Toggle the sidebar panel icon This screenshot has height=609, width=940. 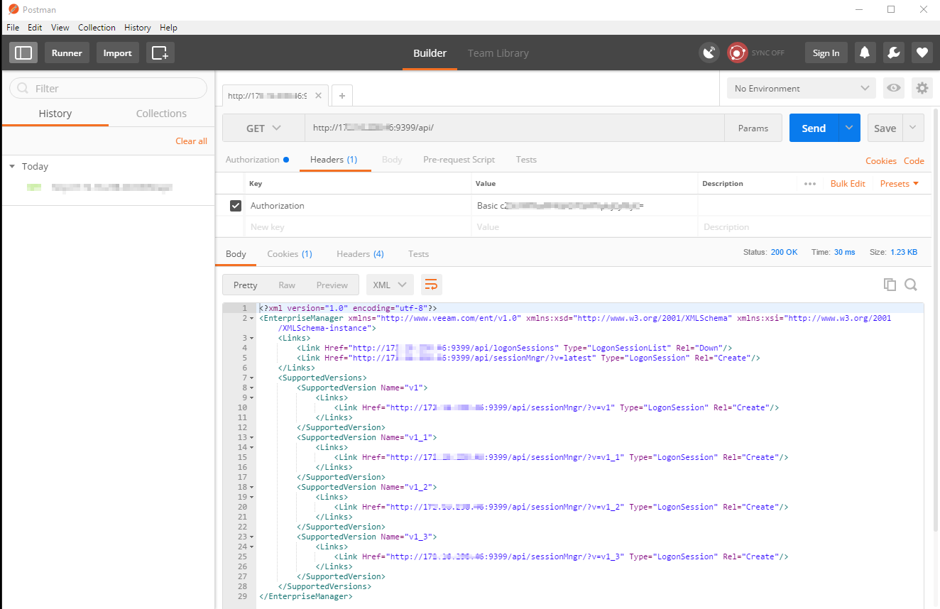click(23, 53)
